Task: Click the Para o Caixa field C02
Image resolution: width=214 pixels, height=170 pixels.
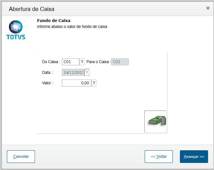Action: pos(120,62)
